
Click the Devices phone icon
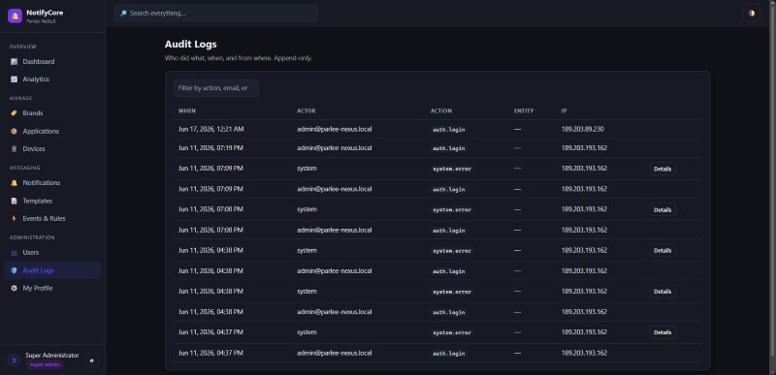[x=14, y=148]
